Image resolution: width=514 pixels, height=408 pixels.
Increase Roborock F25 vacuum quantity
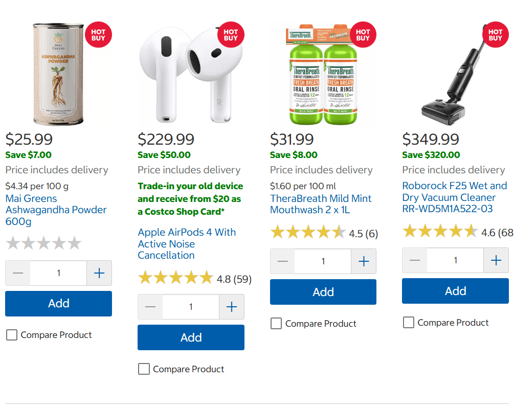point(496,260)
